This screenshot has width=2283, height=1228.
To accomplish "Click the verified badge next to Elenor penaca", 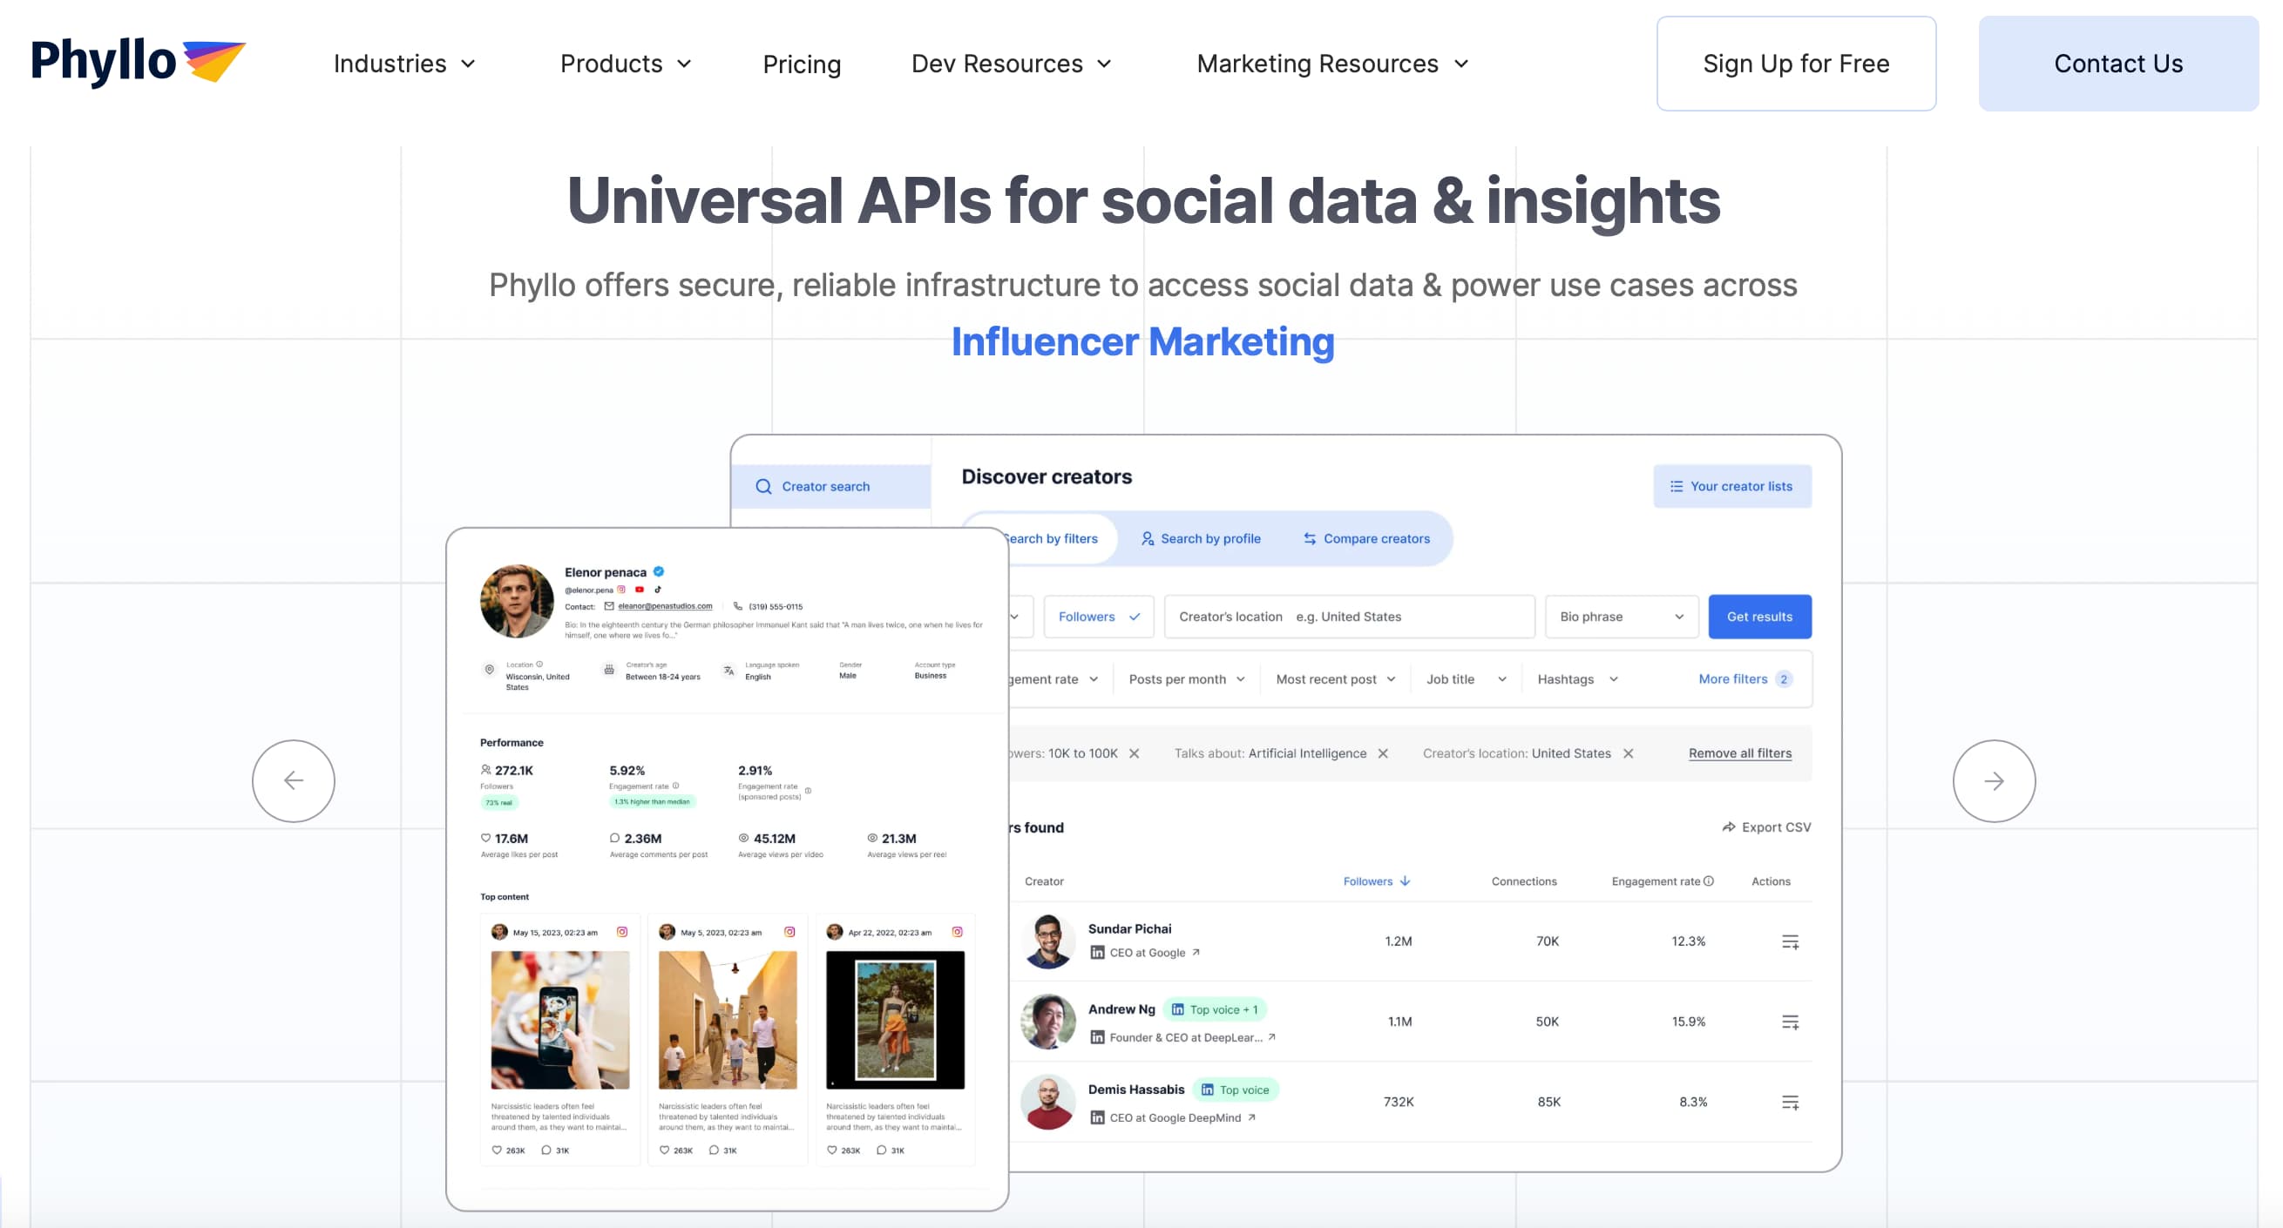I will pos(659,571).
